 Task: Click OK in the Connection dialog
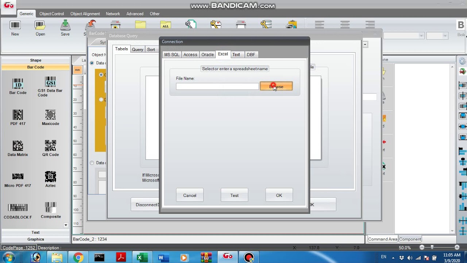(x=279, y=195)
